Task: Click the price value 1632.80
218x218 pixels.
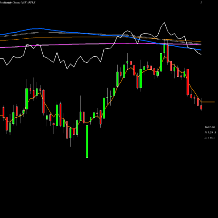Action: click(210, 127)
